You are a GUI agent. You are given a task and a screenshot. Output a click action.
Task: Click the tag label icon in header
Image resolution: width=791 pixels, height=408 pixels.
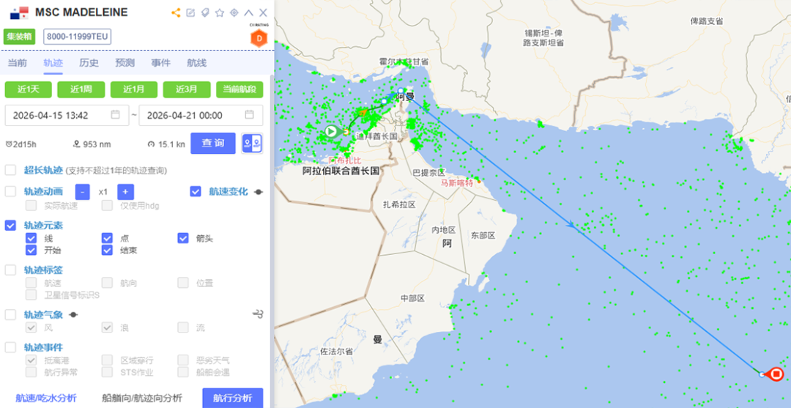pos(205,12)
